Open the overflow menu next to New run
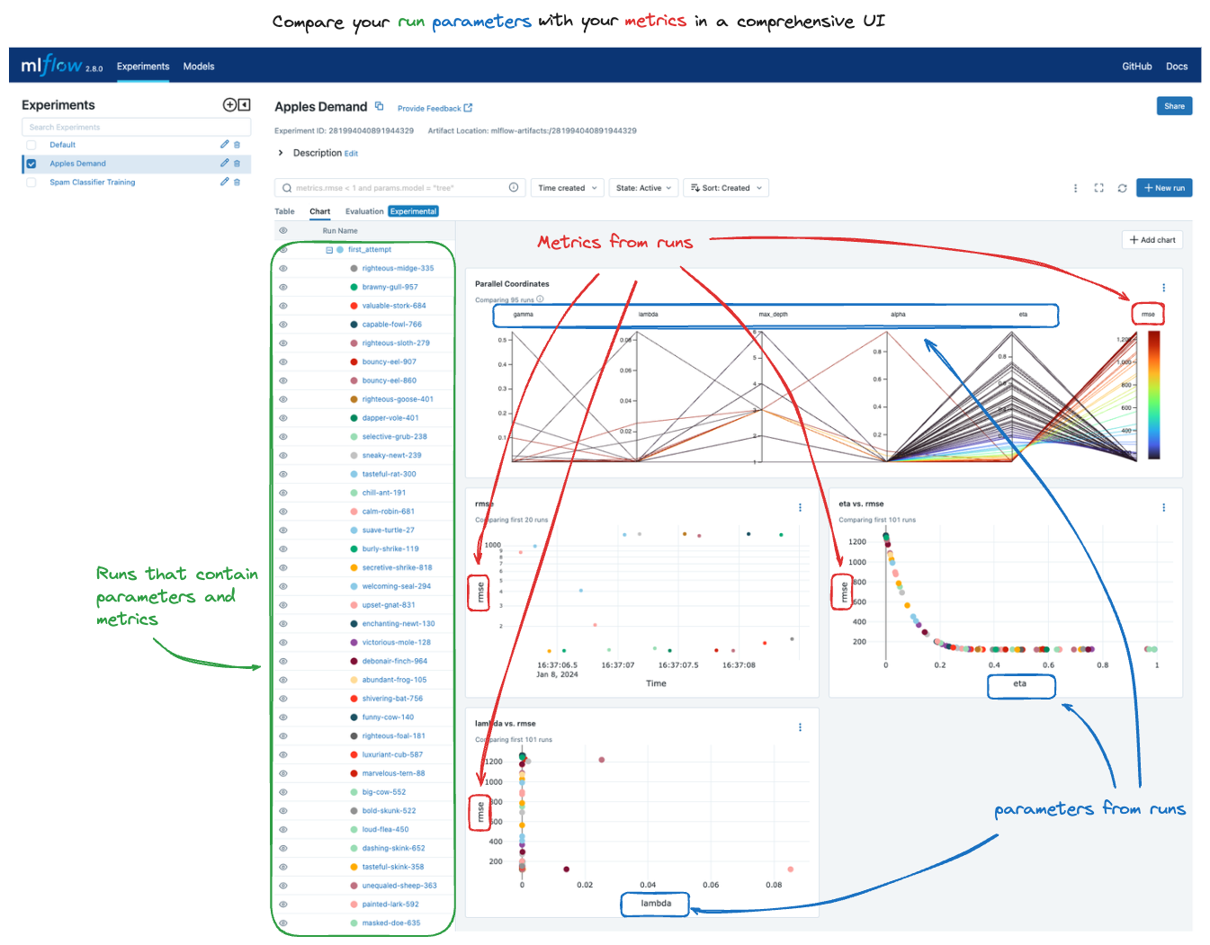Viewport: 1210px width, 945px height. (1075, 188)
